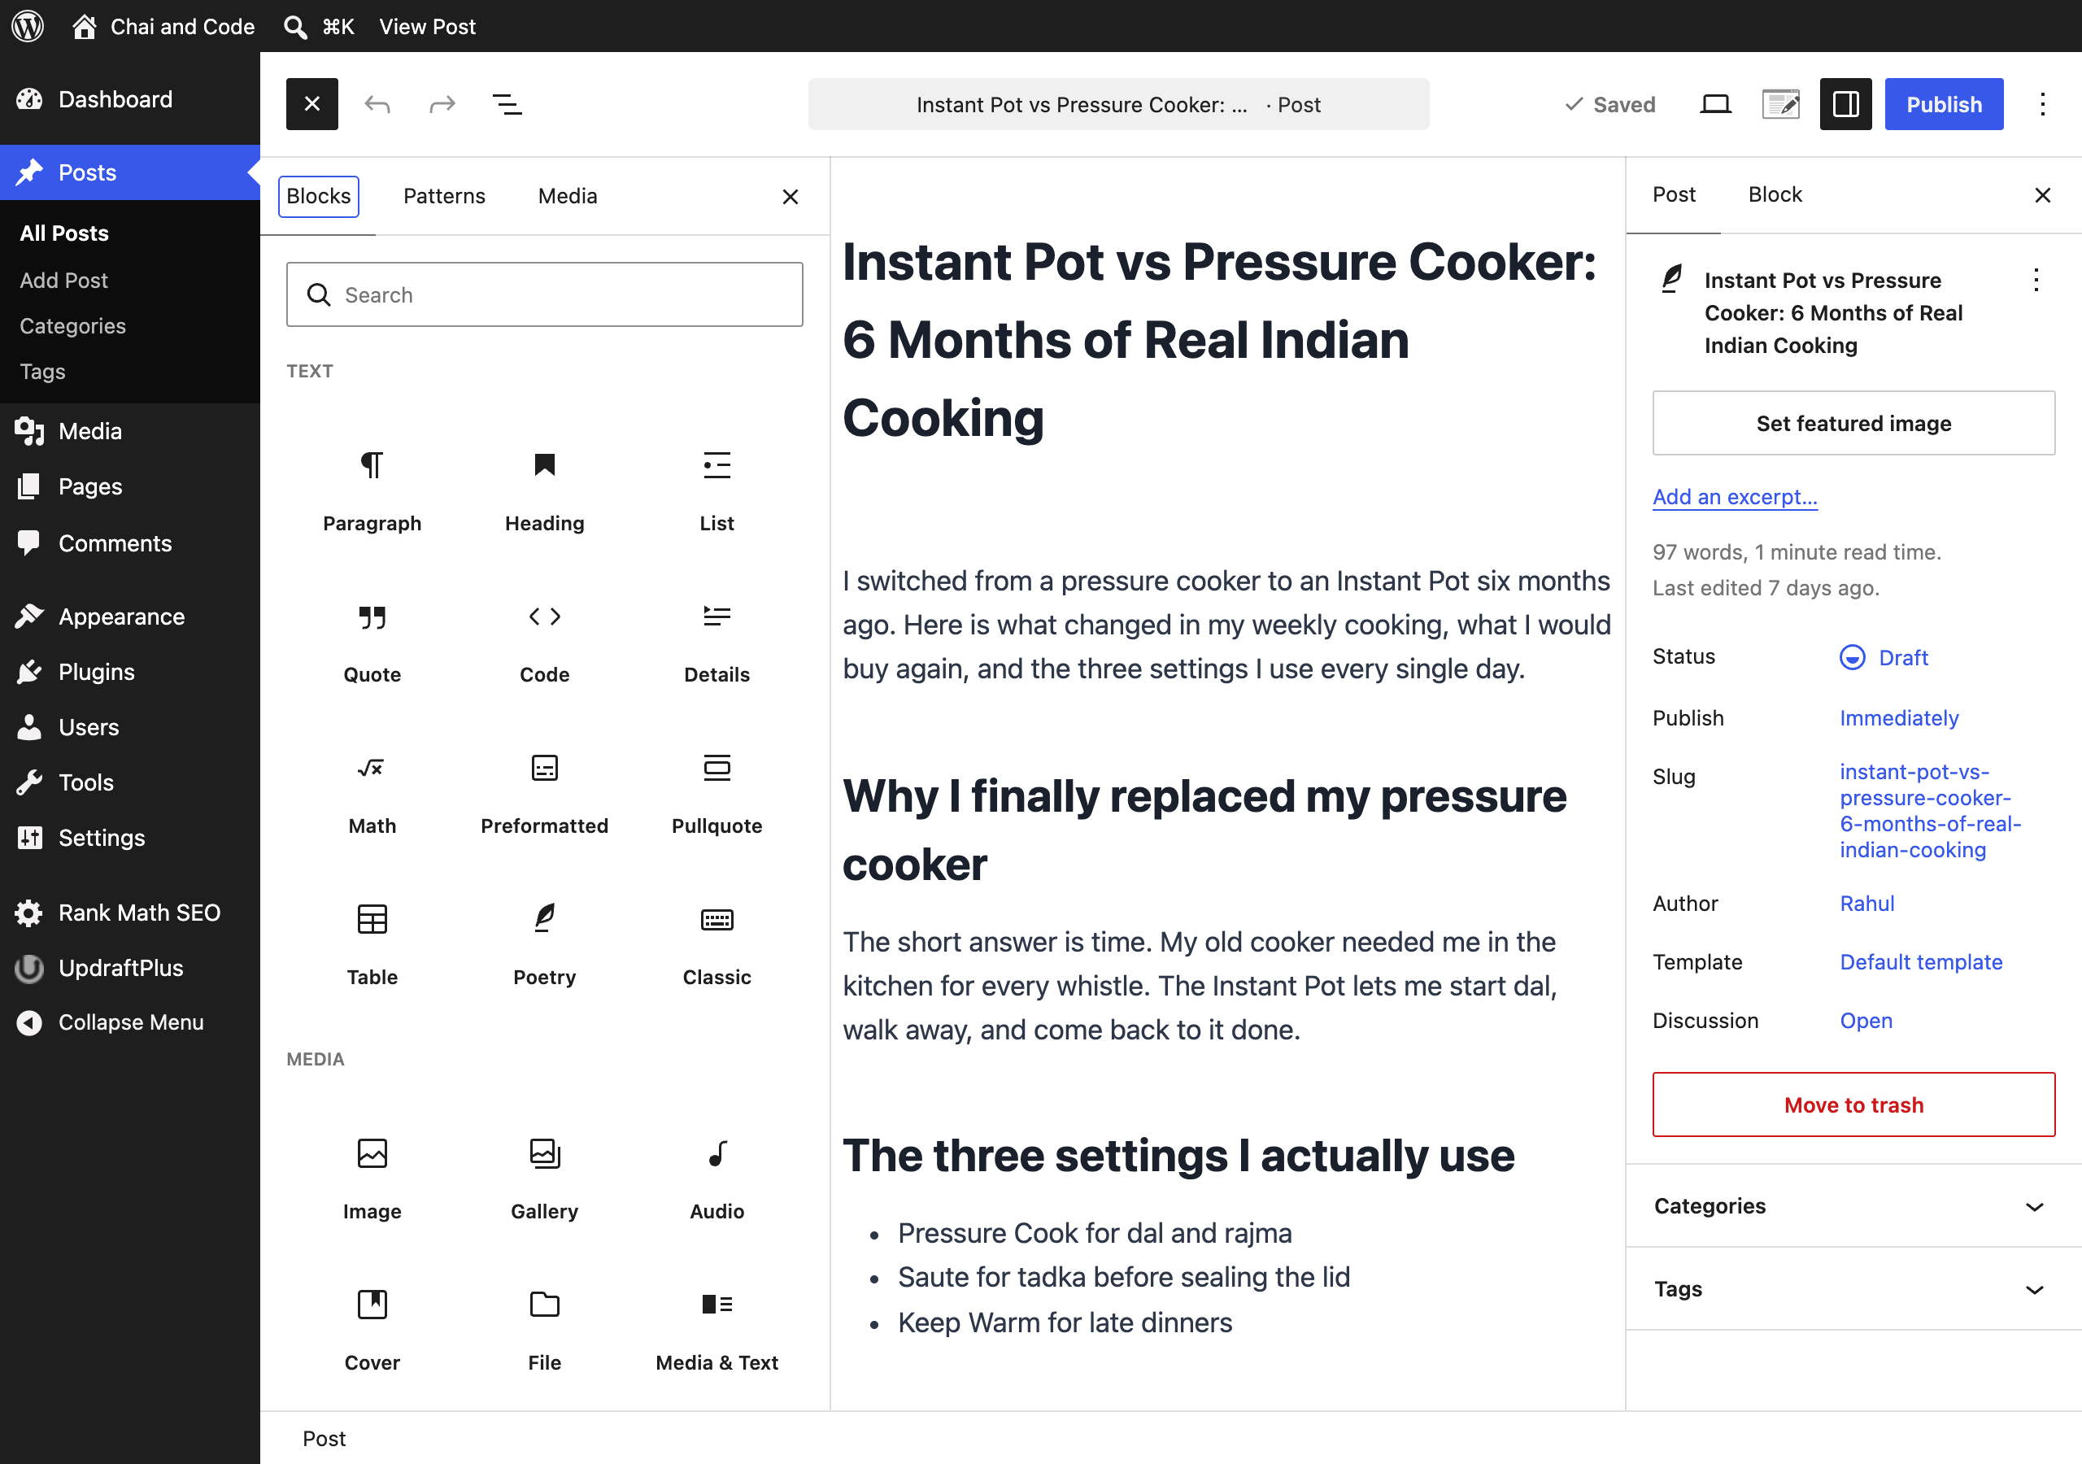The image size is (2082, 1464).
Task: Click Move to trash button
Action: (1853, 1105)
